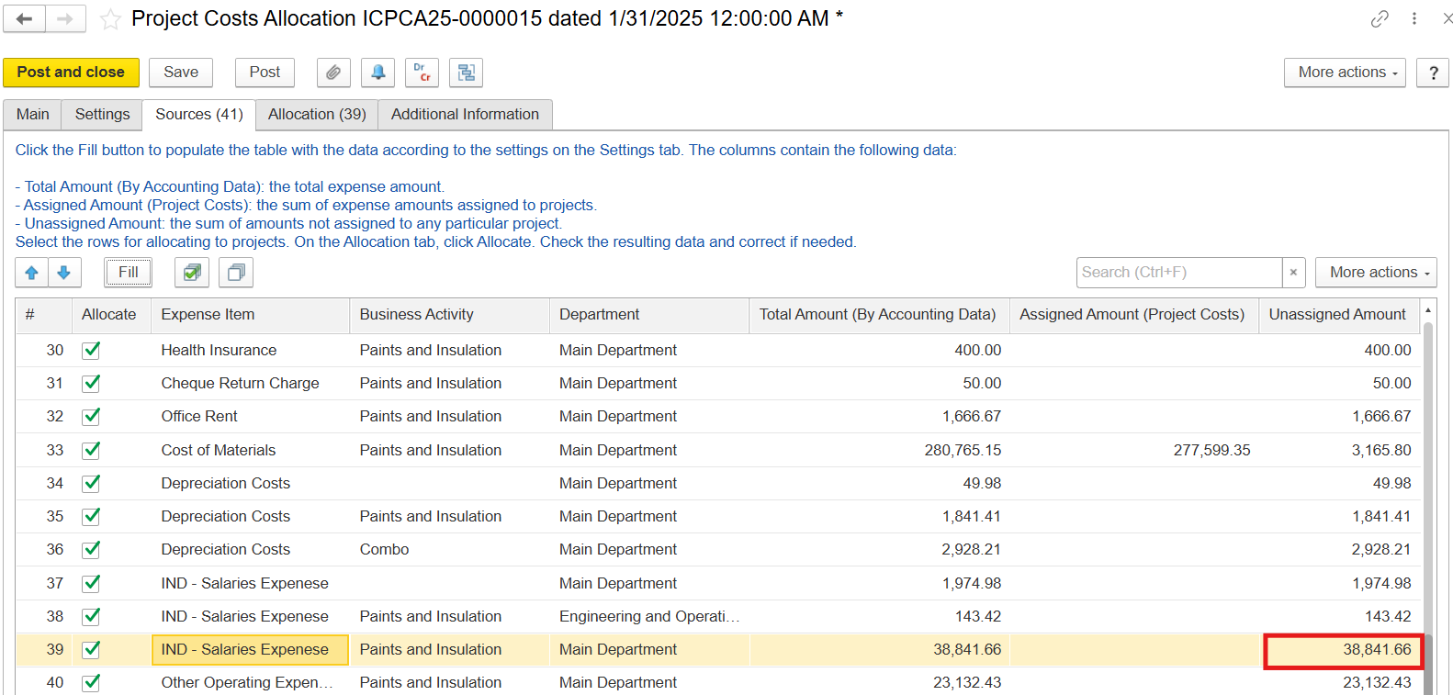Click in the Search (Ctrl+F) field
The height and width of the screenshot is (695, 1453).
(x=1178, y=273)
